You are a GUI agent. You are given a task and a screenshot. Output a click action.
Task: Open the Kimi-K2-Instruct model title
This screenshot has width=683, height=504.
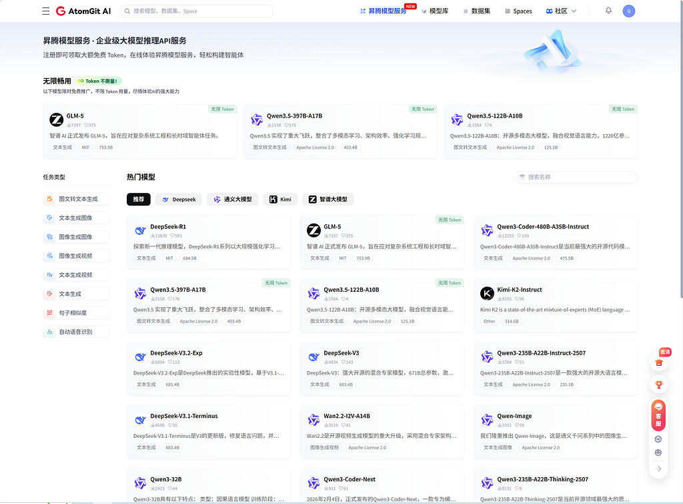coord(519,290)
